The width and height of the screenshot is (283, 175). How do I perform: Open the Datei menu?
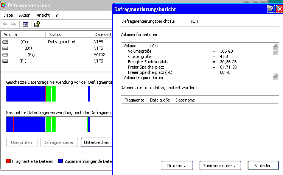(8, 15)
